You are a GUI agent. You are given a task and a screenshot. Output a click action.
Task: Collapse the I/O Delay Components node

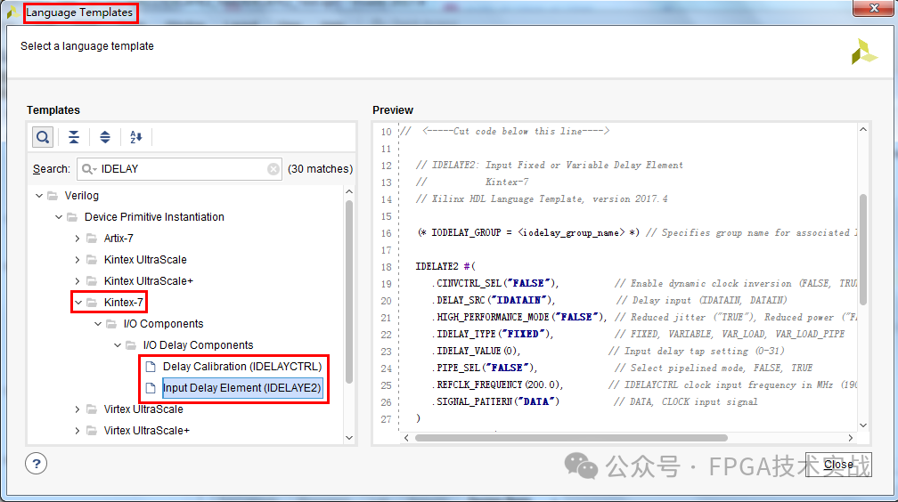click(118, 345)
